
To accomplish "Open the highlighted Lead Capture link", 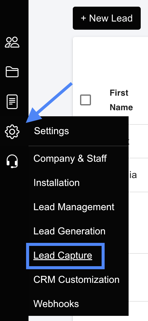I will pos(63,256).
